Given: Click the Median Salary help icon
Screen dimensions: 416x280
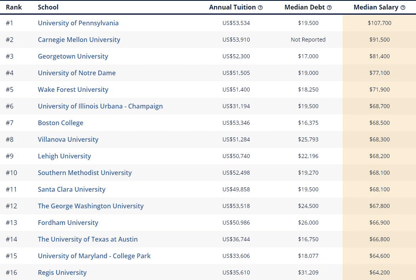Looking at the screenshot, I should pyautogui.click(x=403, y=8).
